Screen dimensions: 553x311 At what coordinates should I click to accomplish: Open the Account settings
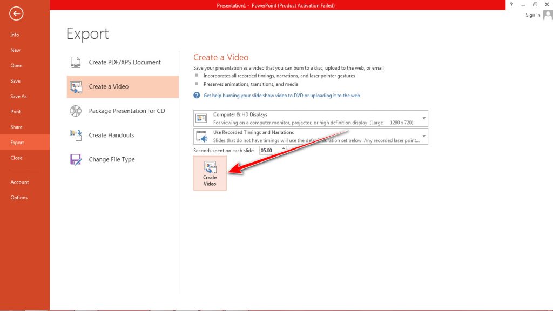20,182
